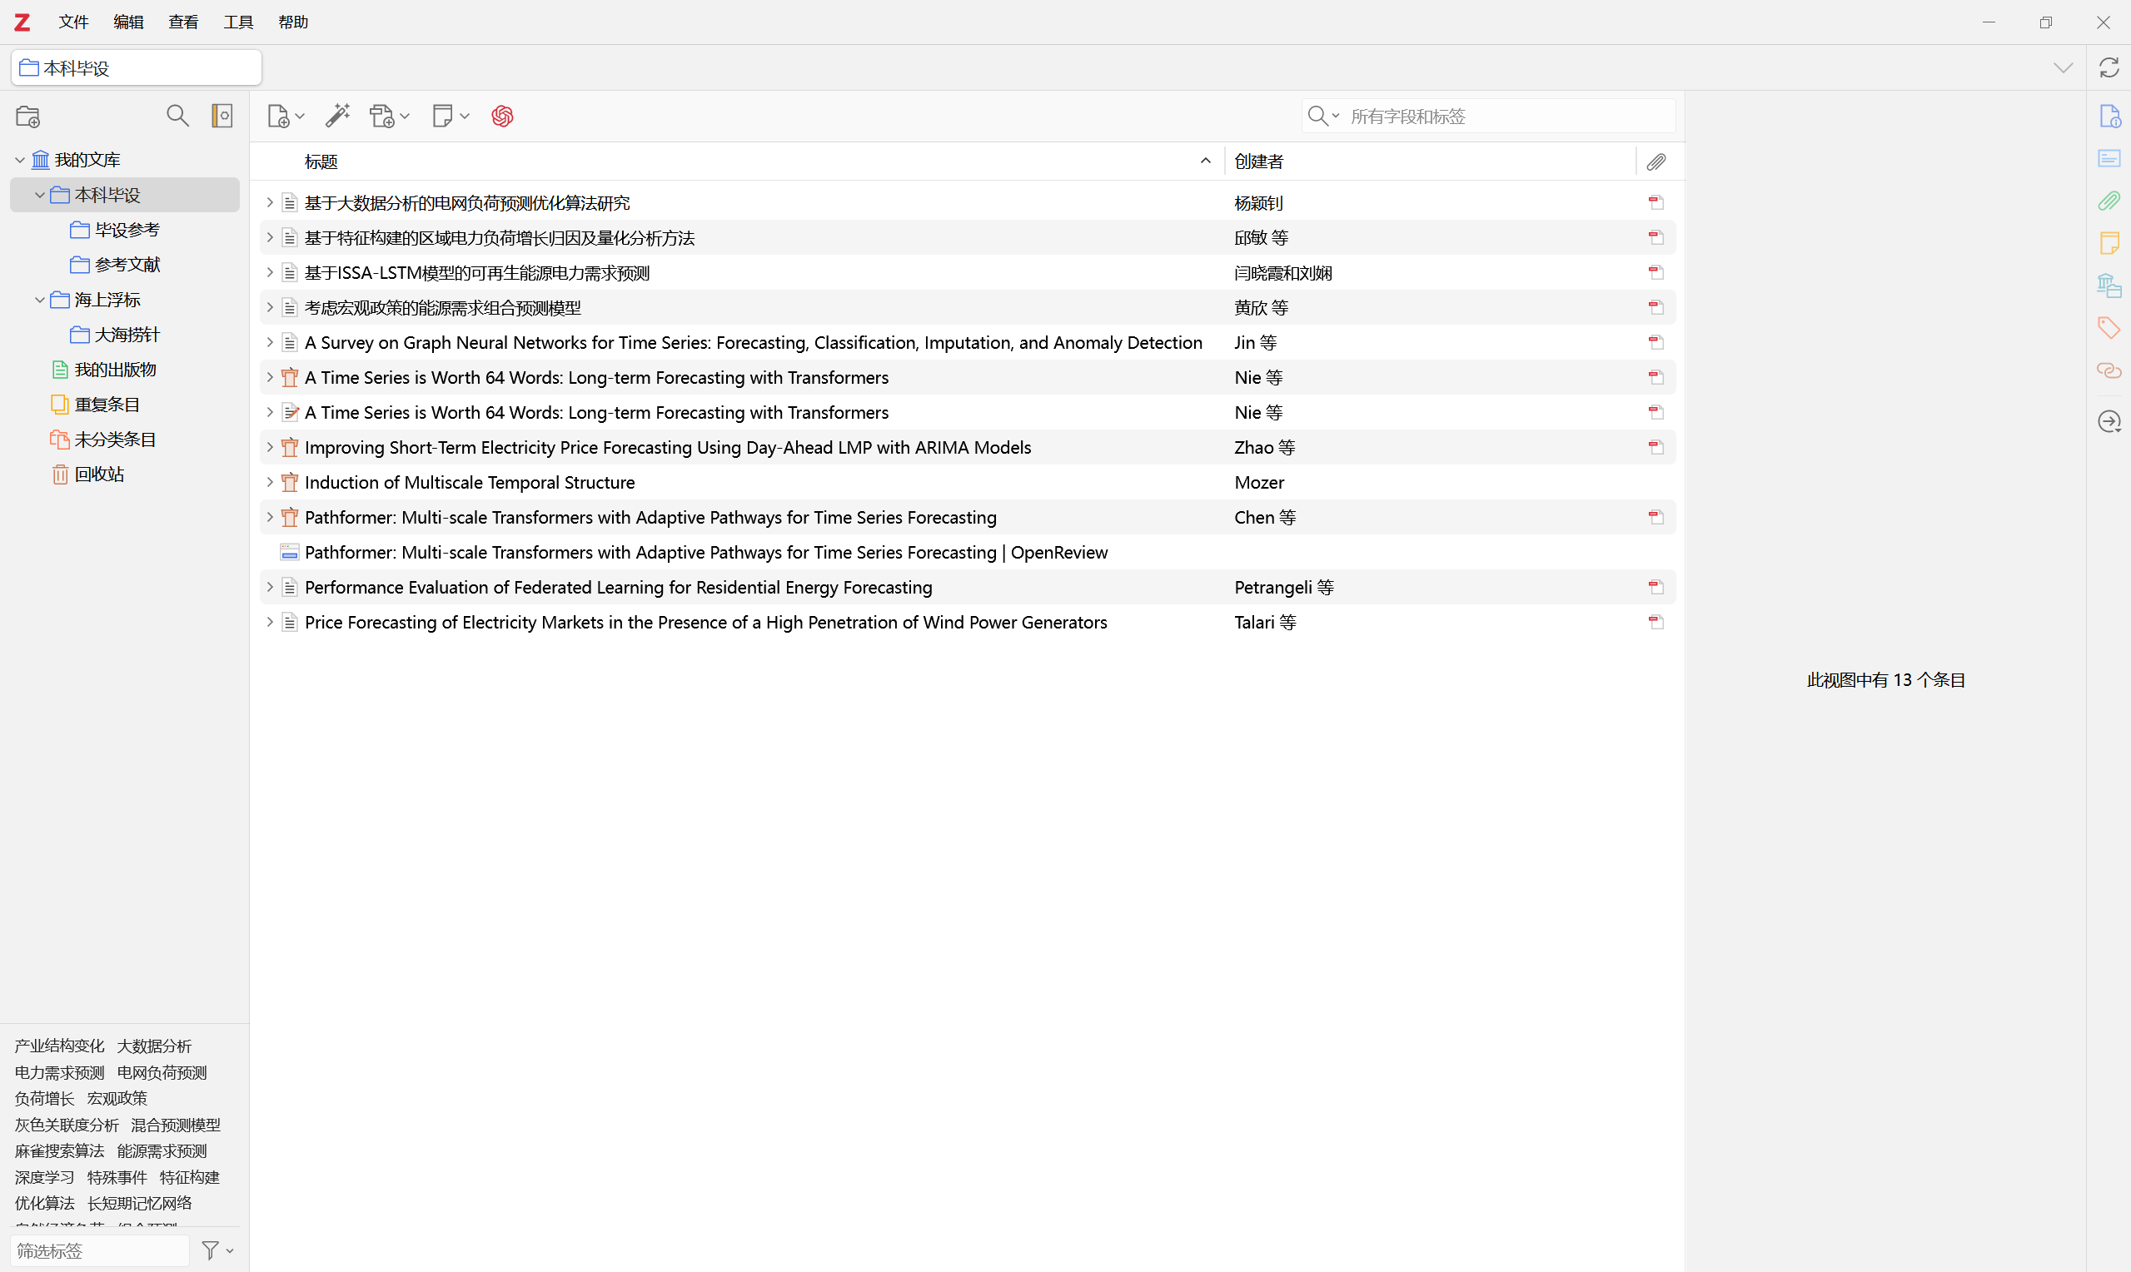This screenshot has height=1272, width=2131.
Task: Expand the Pathformer Chen item row
Action: tap(269, 517)
